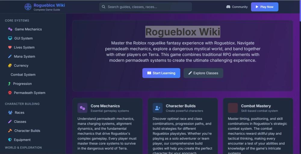Screen dimensions: 301x154
Task: Click the Core Mechanics card gears icon
Action: tap(82, 108)
